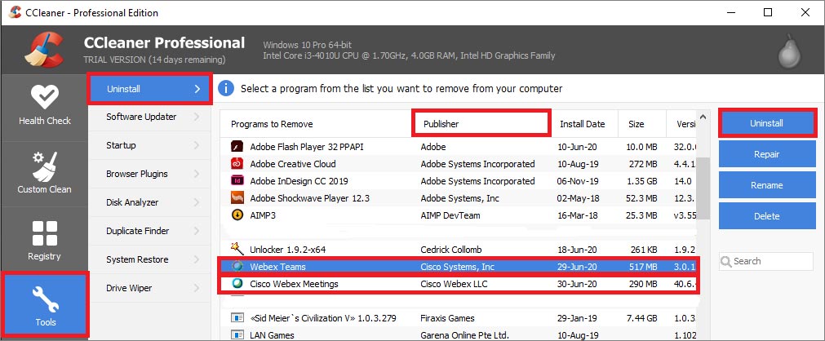Open the Uninstall tools tab

coord(150,89)
